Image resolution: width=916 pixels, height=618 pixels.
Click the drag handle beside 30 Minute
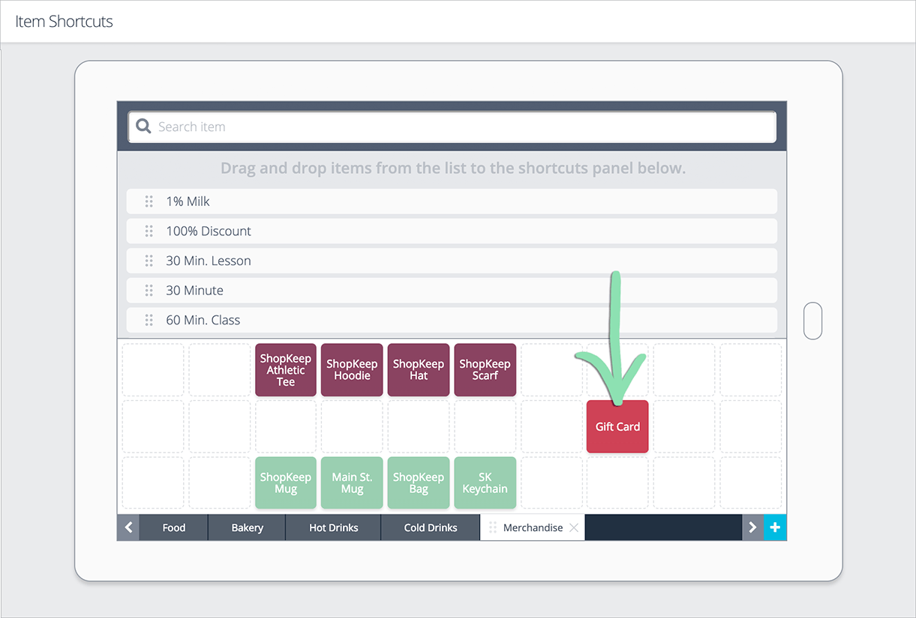(149, 290)
